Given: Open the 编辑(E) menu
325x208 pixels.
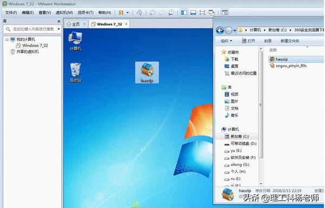Looking at the screenshot, I should pyautogui.click(x=28, y=12).
